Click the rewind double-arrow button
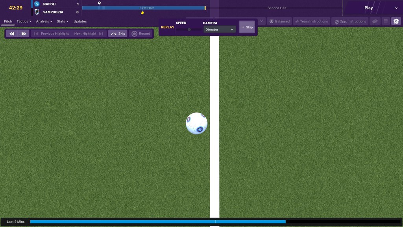 pos(12,33)
